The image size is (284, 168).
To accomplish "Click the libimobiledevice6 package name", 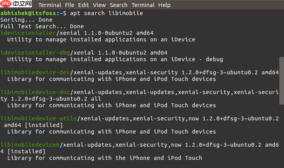I will [x=30, y=145].
